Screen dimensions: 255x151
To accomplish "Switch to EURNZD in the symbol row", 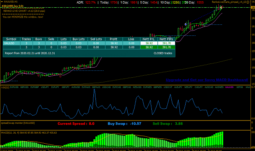I will tap(147, 87).
